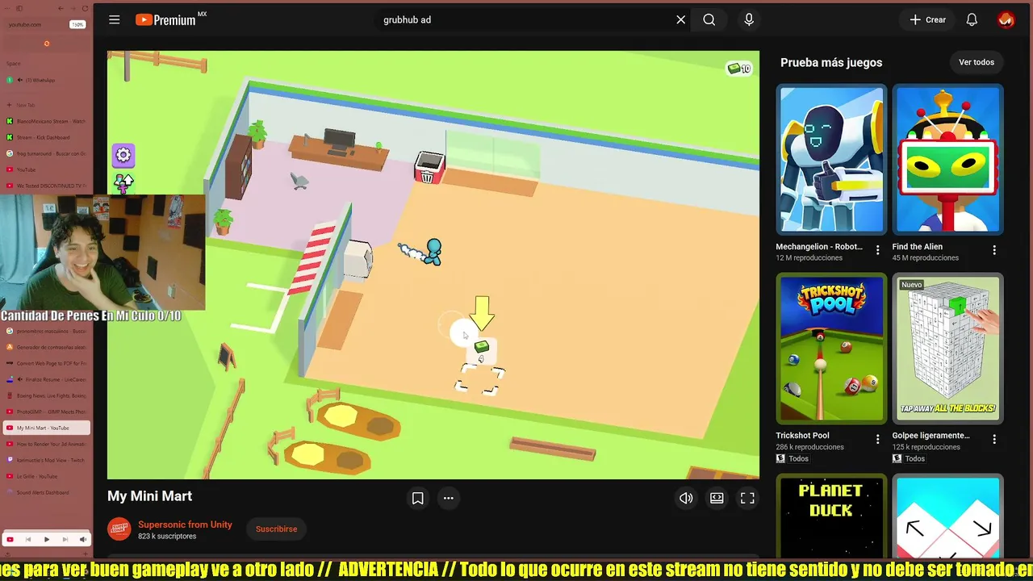Open YouTube notifications bell
The image size is (1033, 581).
(x=972, y=20)
